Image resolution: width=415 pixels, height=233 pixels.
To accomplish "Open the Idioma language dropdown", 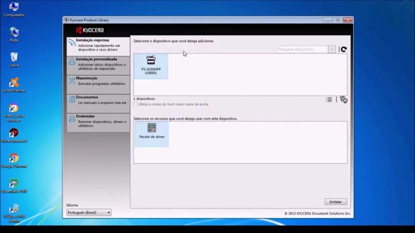I will click(x=89, y=213).
